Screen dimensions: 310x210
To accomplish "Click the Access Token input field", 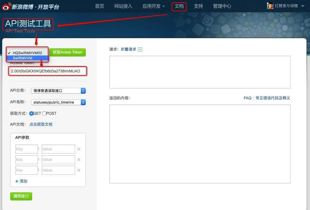I will tap(47, 71).
